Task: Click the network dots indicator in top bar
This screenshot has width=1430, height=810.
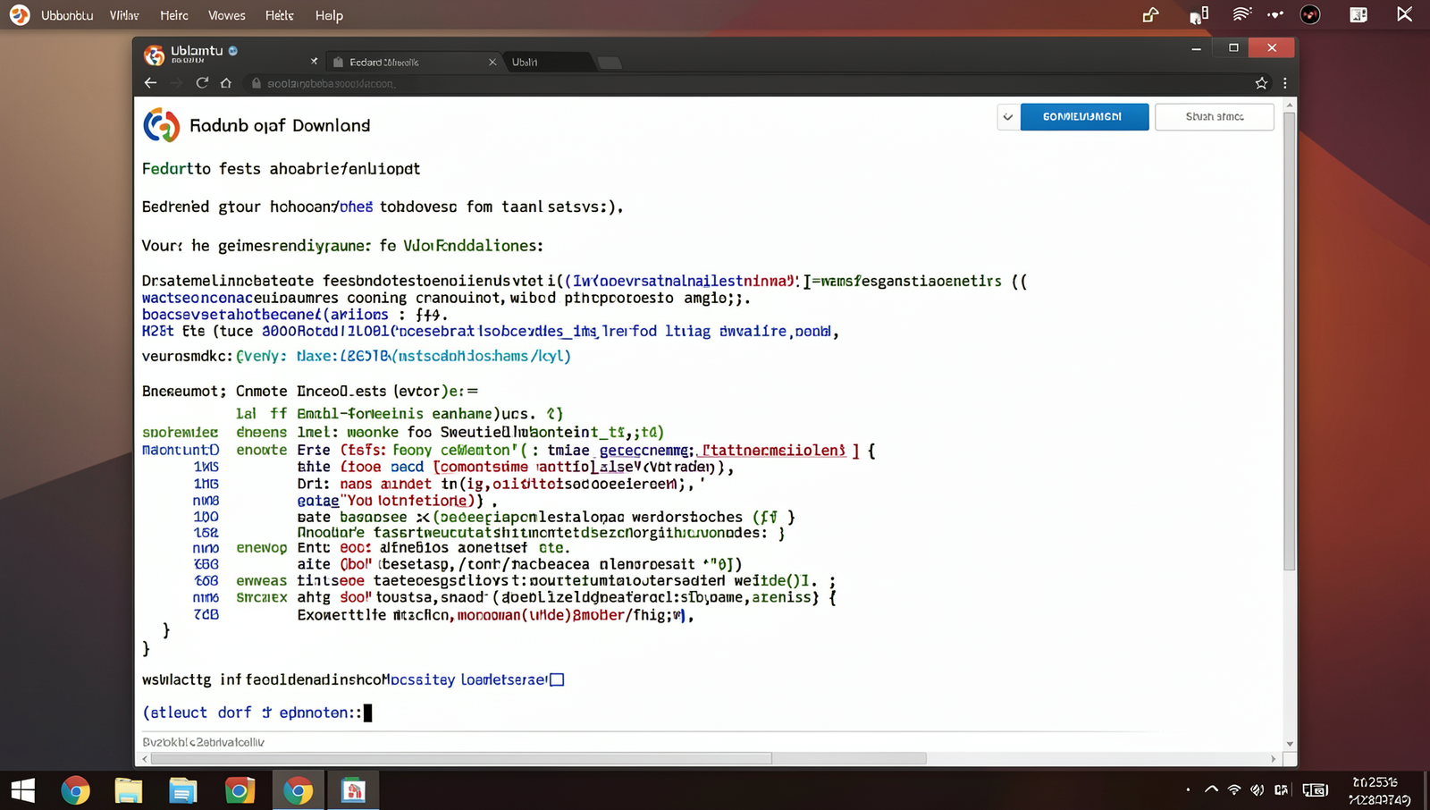Action: tap(1275, 14)
